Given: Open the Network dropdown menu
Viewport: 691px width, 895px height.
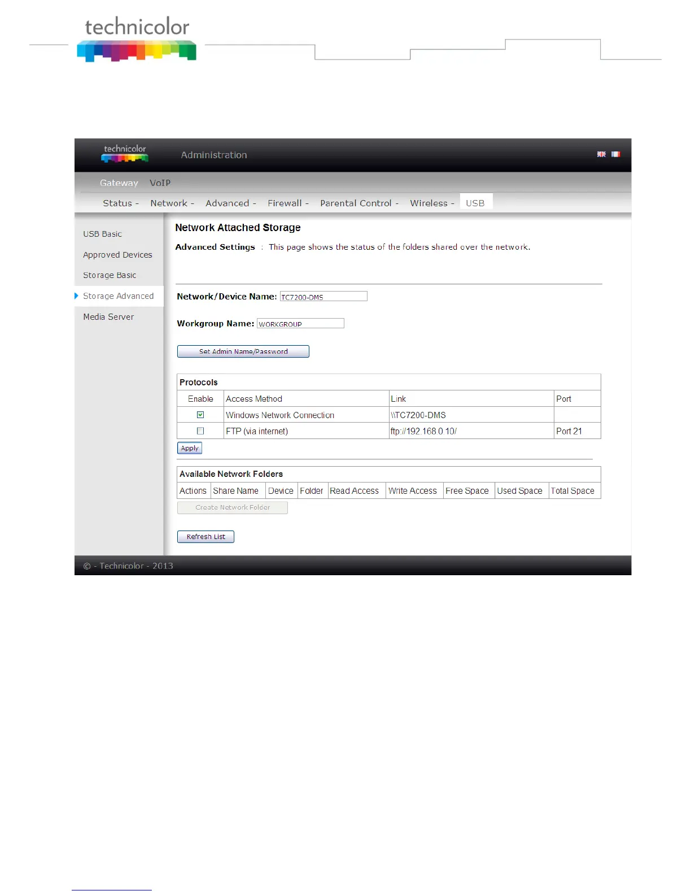Looking at the screenshot, I should pos(172,203).
